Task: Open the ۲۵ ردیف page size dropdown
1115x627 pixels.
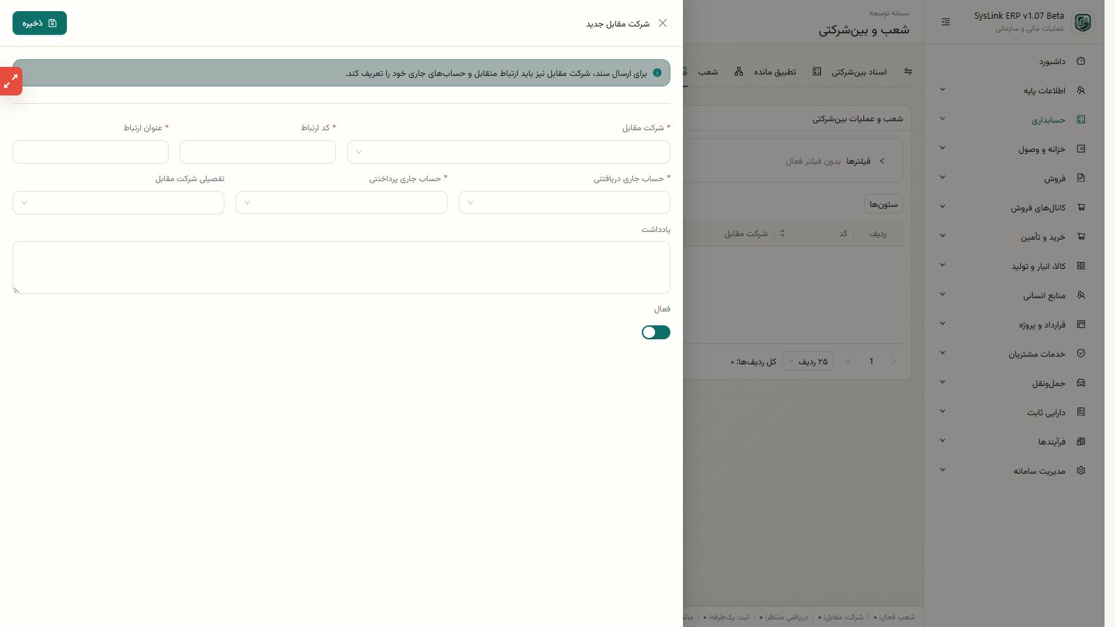Action: (x=808, y=362)
